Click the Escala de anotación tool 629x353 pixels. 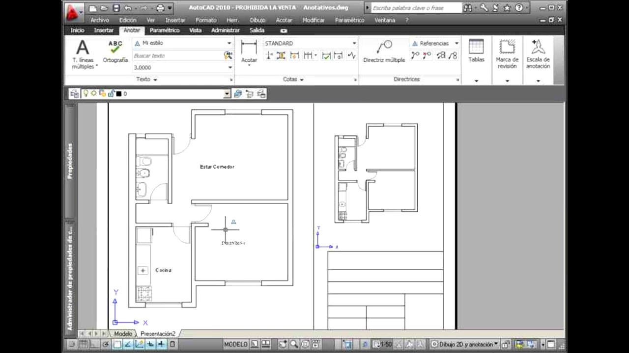coord(538,54)
